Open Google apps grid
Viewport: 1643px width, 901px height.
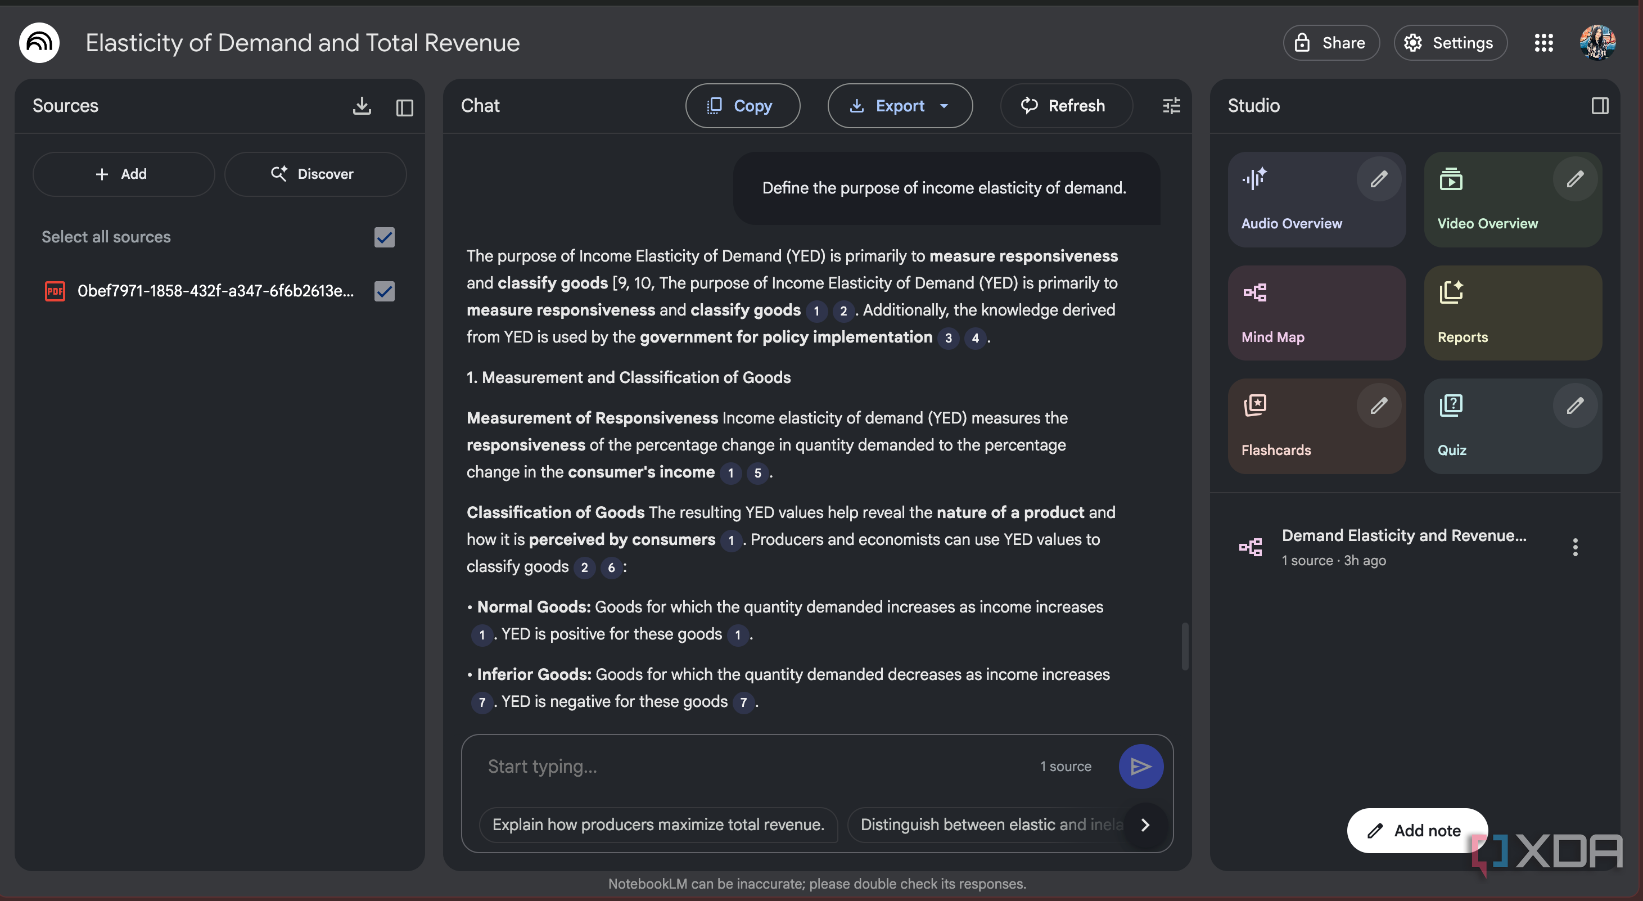1543,43
